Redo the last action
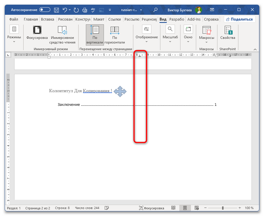 [x=76, y=10]
